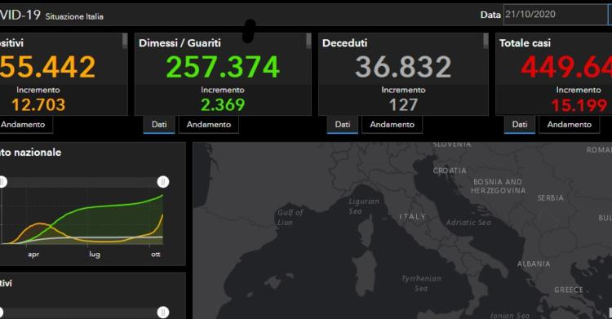This screenshot has width=612, height=319.
Task: Click Incremento label under Dimessi / Guariti
Action: [x=223, y=91]
